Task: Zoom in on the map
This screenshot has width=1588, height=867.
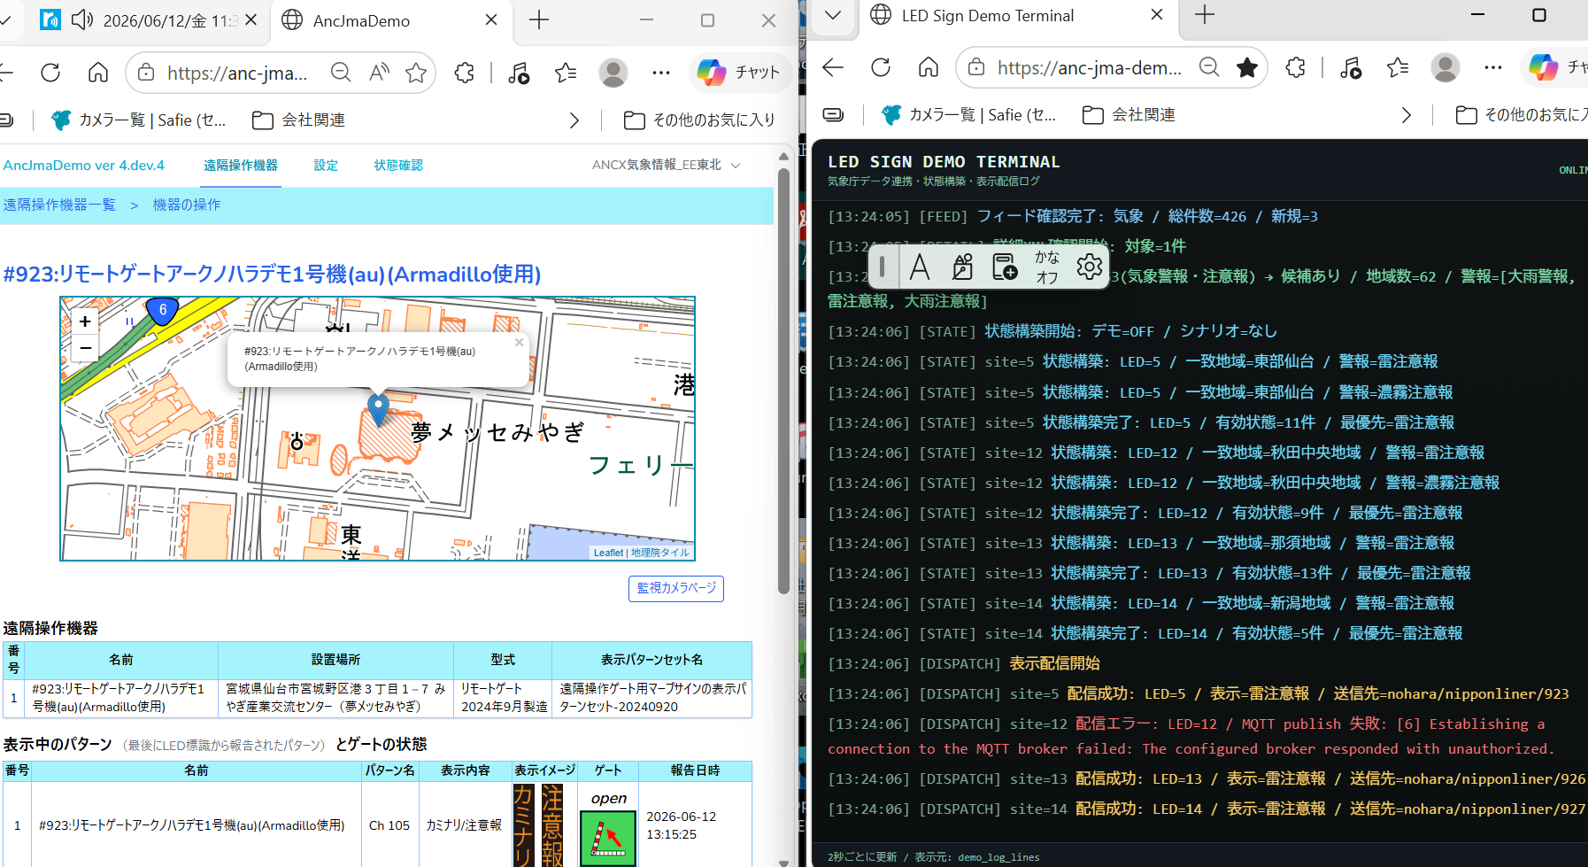Action: tap(85, 321)
